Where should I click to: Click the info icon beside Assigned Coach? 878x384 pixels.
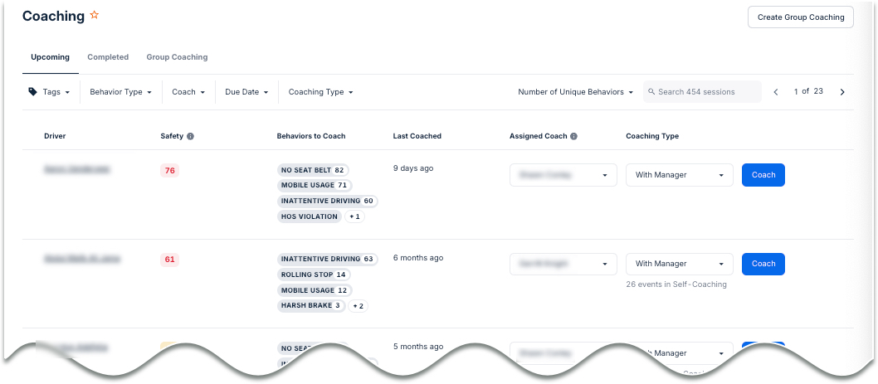[x=574, y=136]
